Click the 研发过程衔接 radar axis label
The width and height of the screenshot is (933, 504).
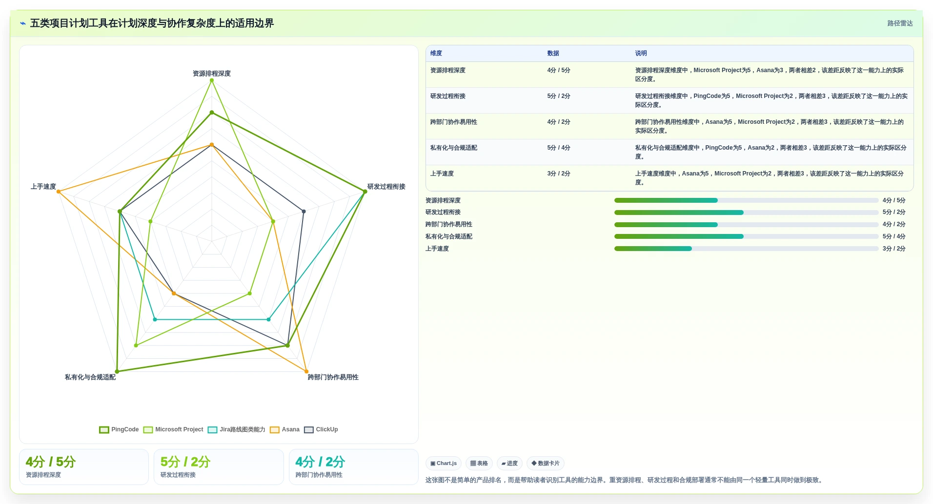(x=386, y=187)
